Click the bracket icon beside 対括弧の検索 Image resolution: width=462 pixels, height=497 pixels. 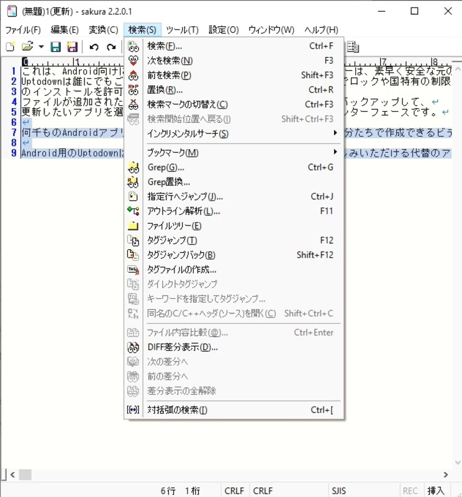134,410
